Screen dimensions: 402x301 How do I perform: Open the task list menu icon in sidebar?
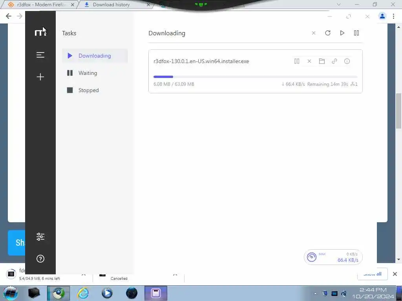click(x=40, y=55)
